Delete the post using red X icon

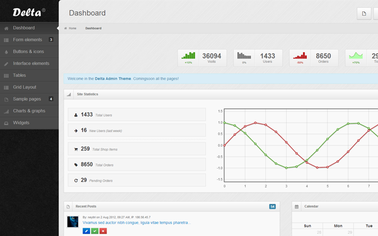[x=103, y=231]
